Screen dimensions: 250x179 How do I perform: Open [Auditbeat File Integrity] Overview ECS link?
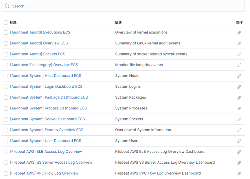(x=44, y=65)
